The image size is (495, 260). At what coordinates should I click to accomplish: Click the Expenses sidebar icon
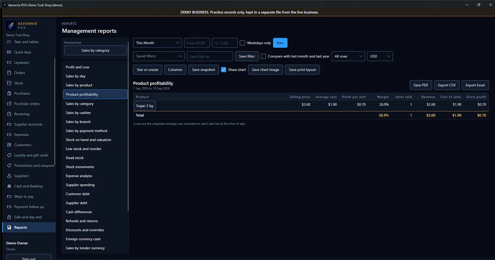click(x=9, y=135)
